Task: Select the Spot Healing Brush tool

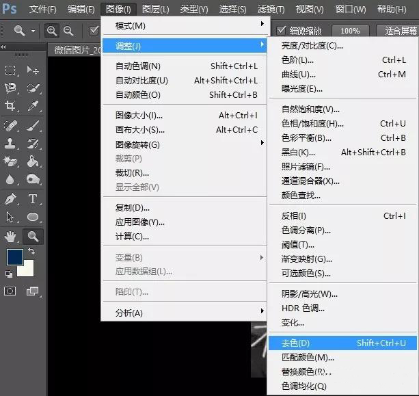Action: [x=11, y=125]
